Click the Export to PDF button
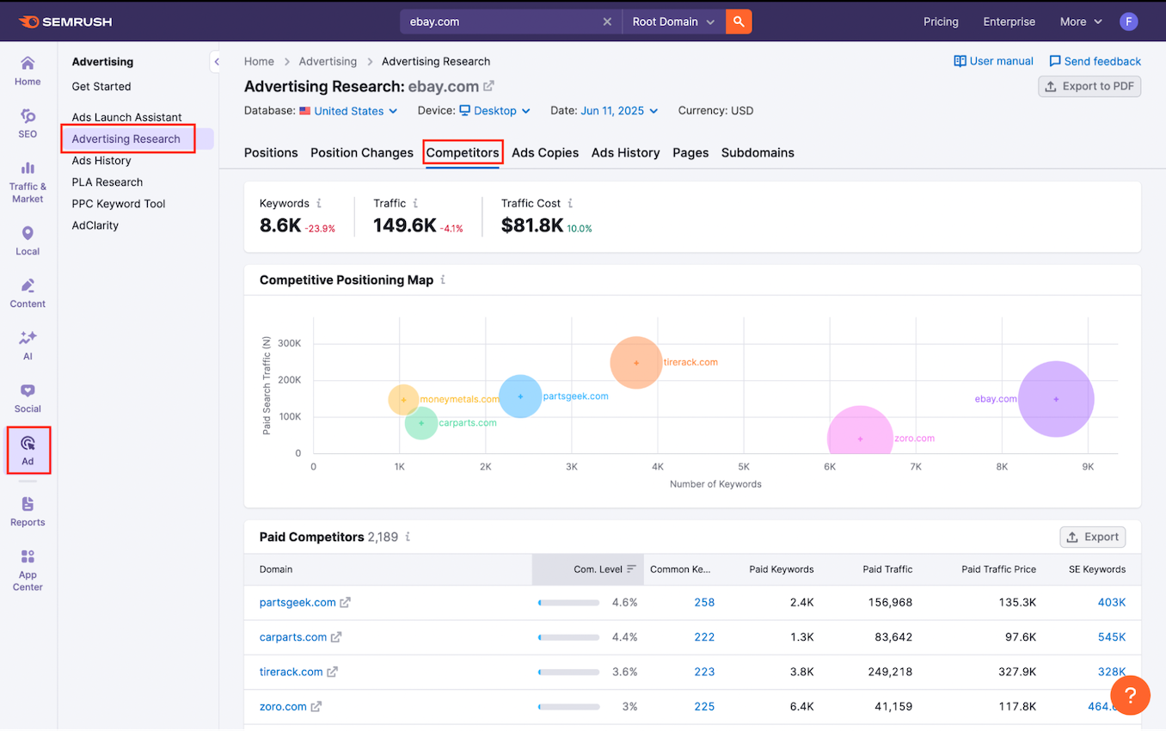The image size is (1166, 731). 1089,86
